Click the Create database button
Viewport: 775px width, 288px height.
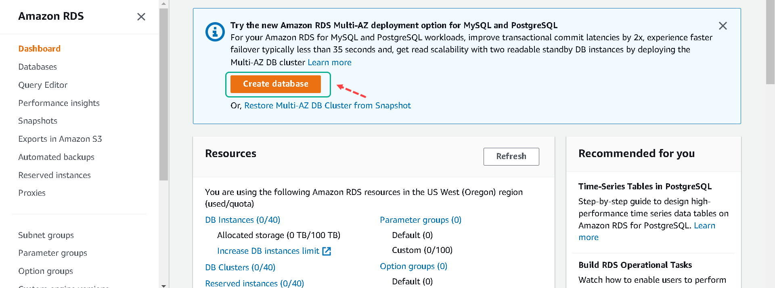[x=276, y=84]
